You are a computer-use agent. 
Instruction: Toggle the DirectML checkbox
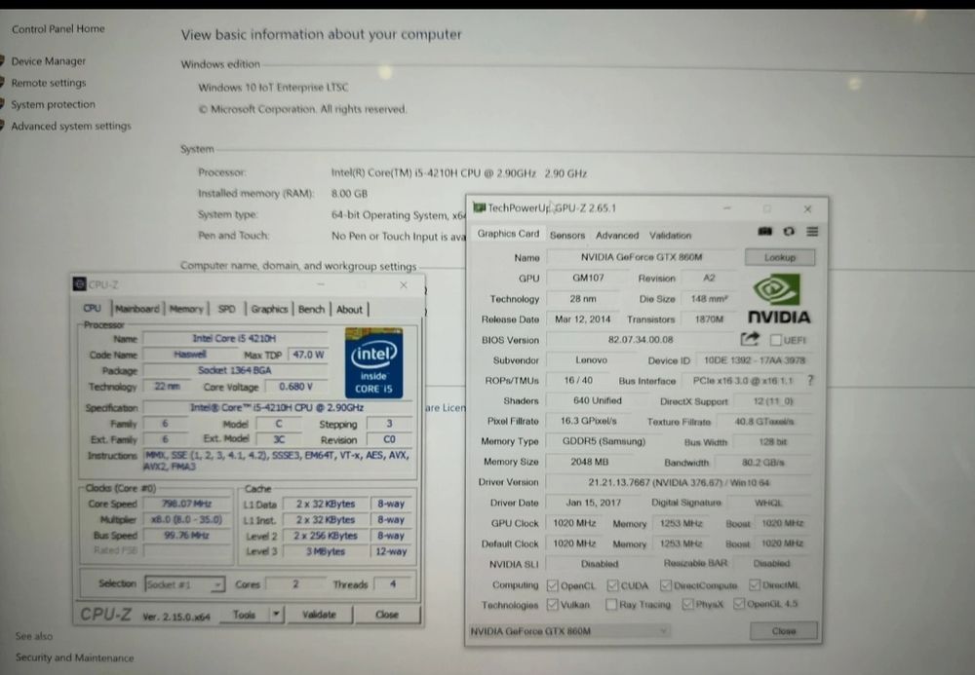click(x=755, y=585)
